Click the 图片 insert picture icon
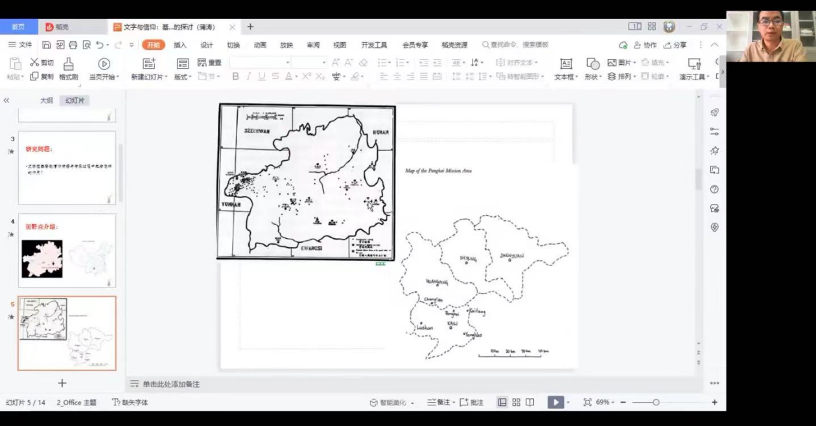The height and width of the screenshot is (426, 816). point(612,62)
